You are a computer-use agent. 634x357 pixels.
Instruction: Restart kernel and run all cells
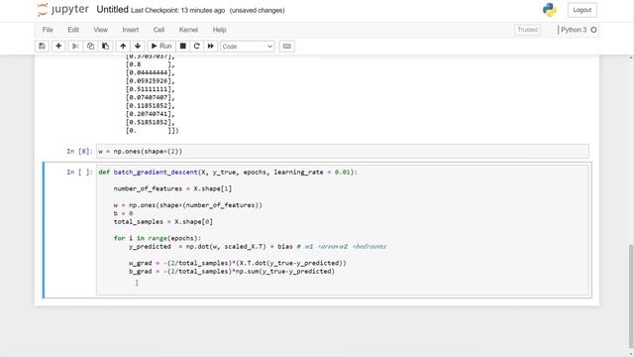[211, 47]
